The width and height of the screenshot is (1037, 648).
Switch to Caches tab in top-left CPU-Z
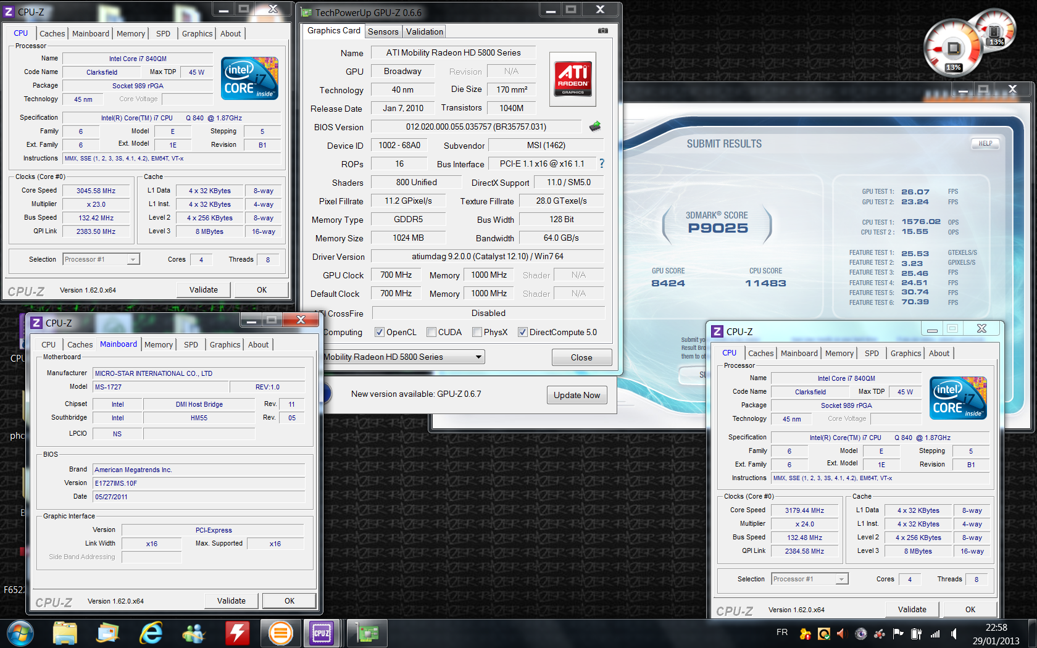click(x=52, y=33)
